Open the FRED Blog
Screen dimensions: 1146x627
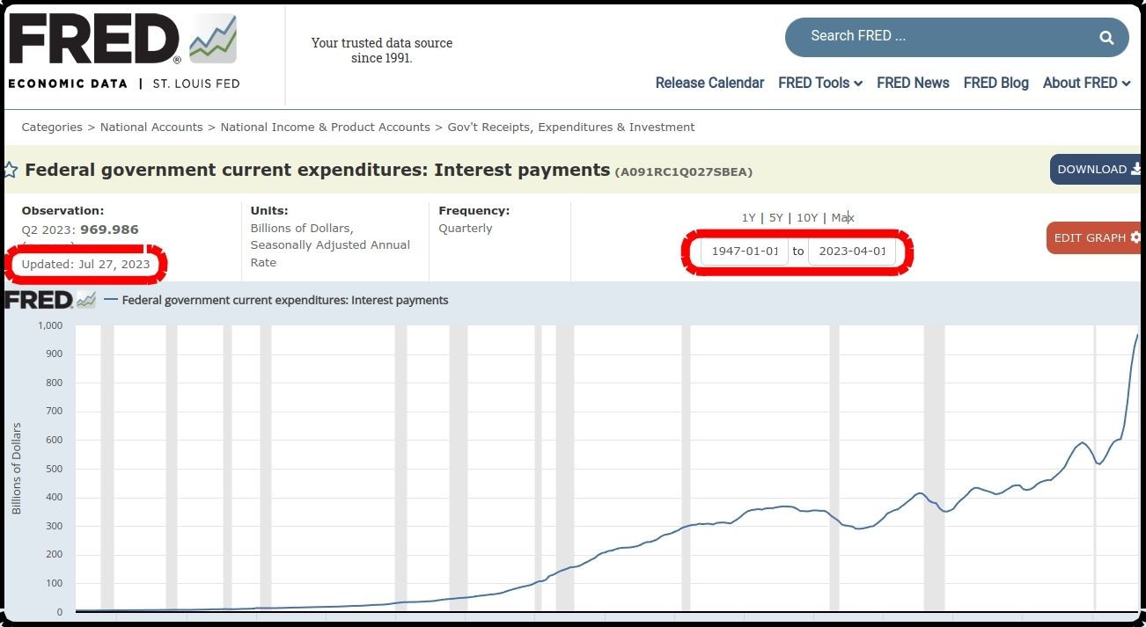(995, 83)
